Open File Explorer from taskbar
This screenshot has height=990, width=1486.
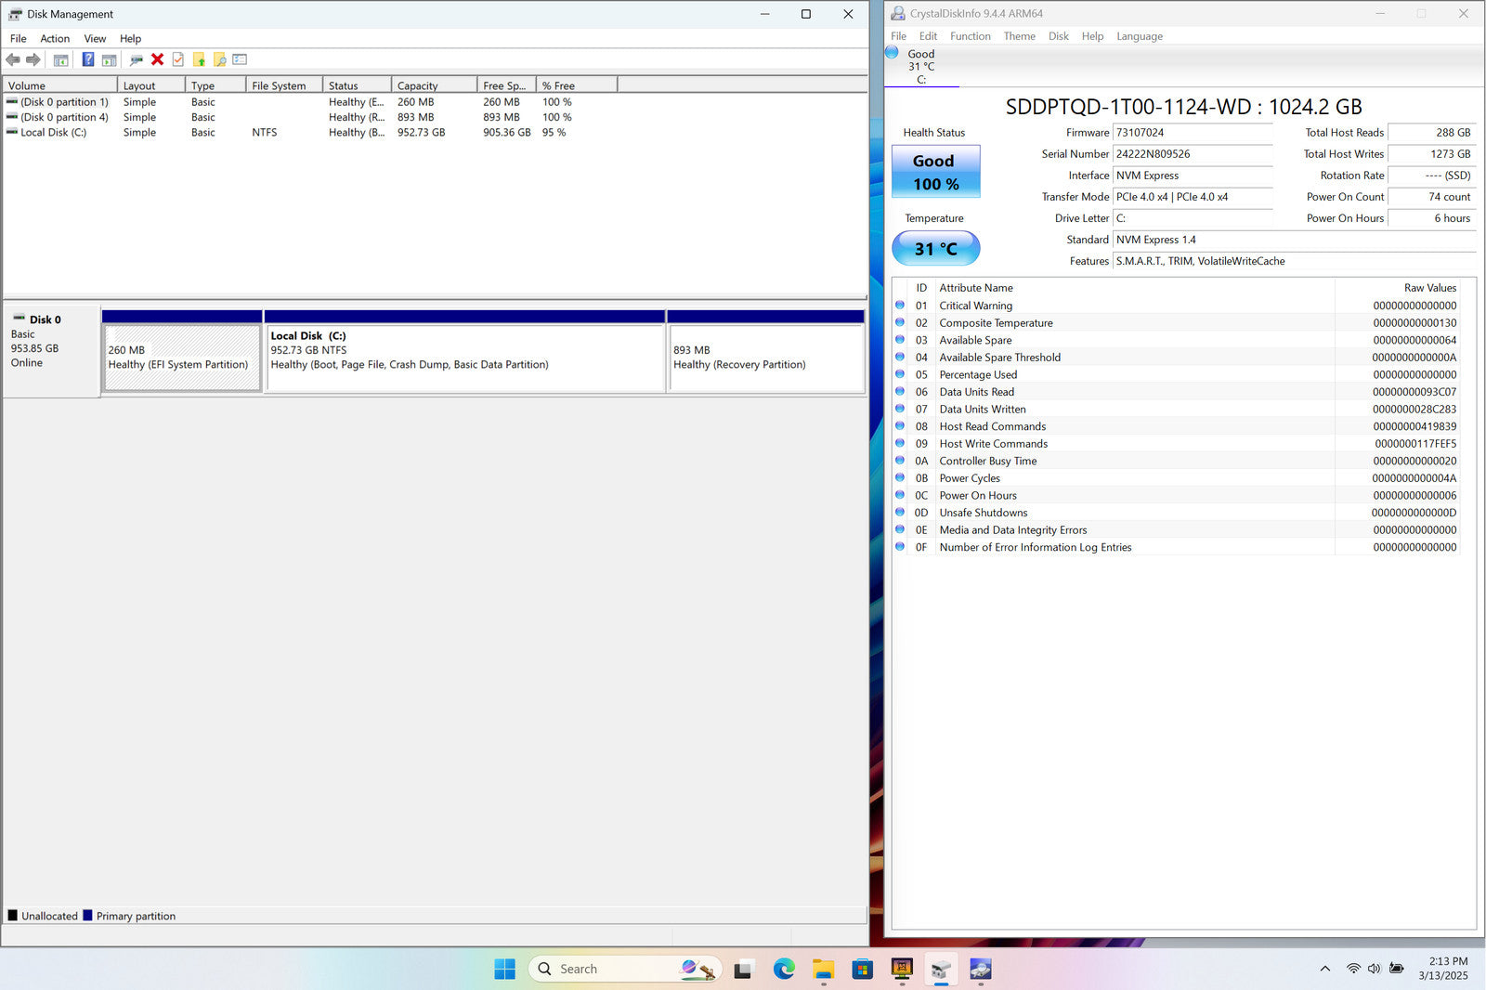[x=823, y=969]
